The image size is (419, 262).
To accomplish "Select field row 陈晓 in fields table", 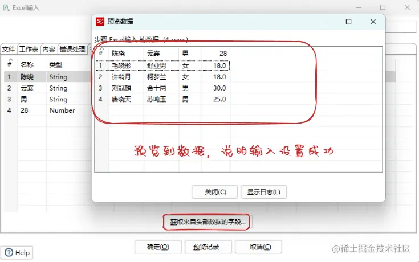I will click(x=27, y=77).
